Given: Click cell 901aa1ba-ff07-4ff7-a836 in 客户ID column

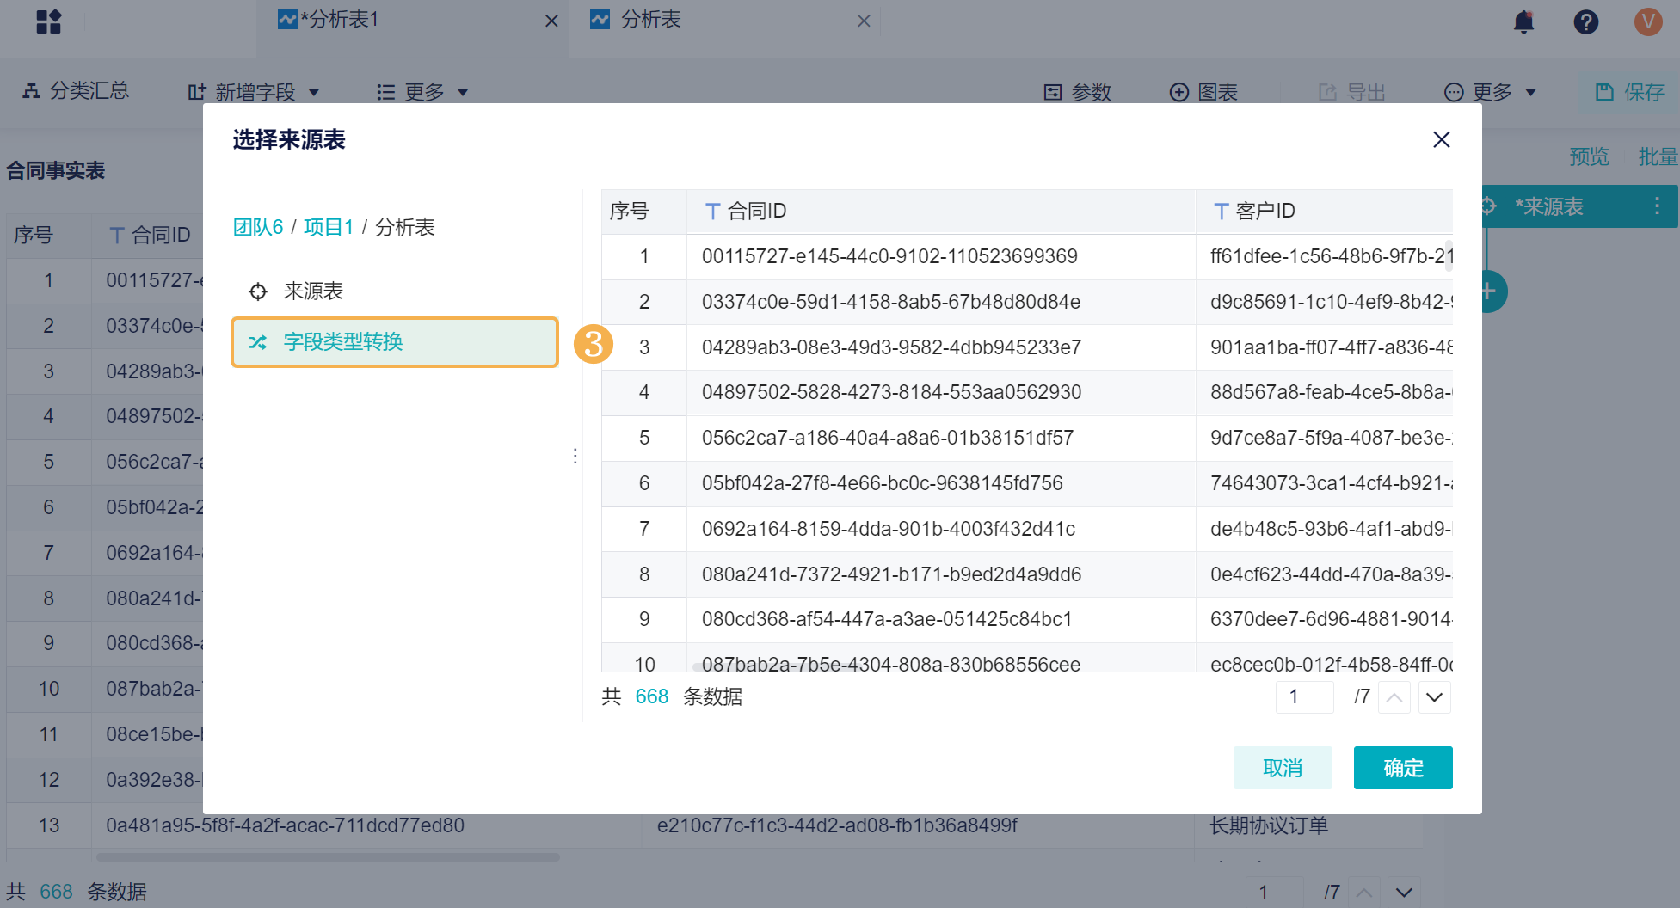Looking at the screenshot, I should tap(1324, 347).
